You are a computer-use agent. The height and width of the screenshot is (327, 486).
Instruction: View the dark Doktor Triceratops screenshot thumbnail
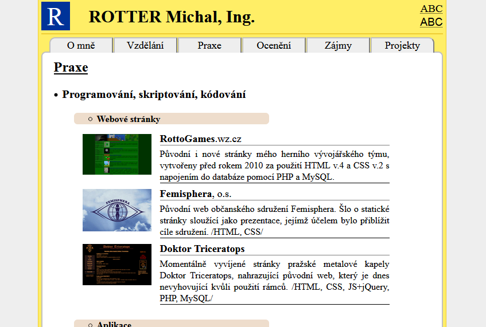pyautogui.click(x=117, y=265)
